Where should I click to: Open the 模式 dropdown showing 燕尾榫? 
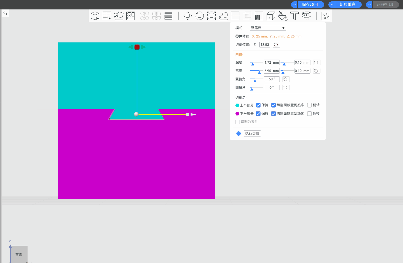[x=268, y=28]
